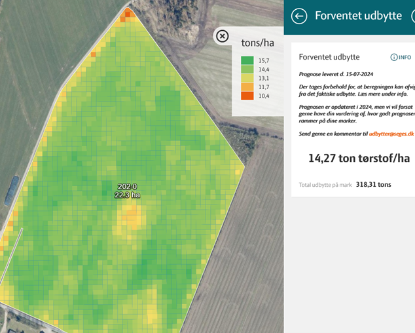Click the 22.3 ha field area label

[x=128, y=195]
